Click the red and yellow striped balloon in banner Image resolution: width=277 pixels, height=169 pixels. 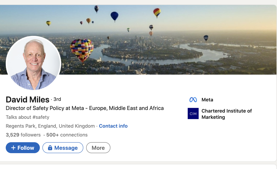click(x=157, y=12)
